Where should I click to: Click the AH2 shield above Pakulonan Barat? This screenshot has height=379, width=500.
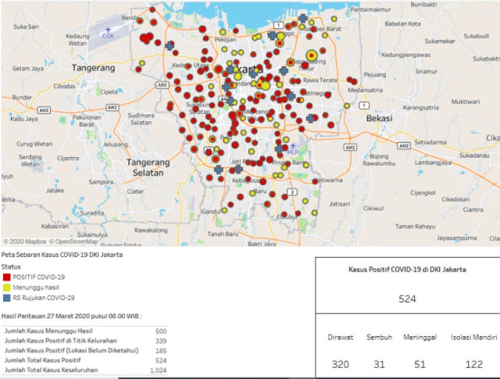coord(112,107)
